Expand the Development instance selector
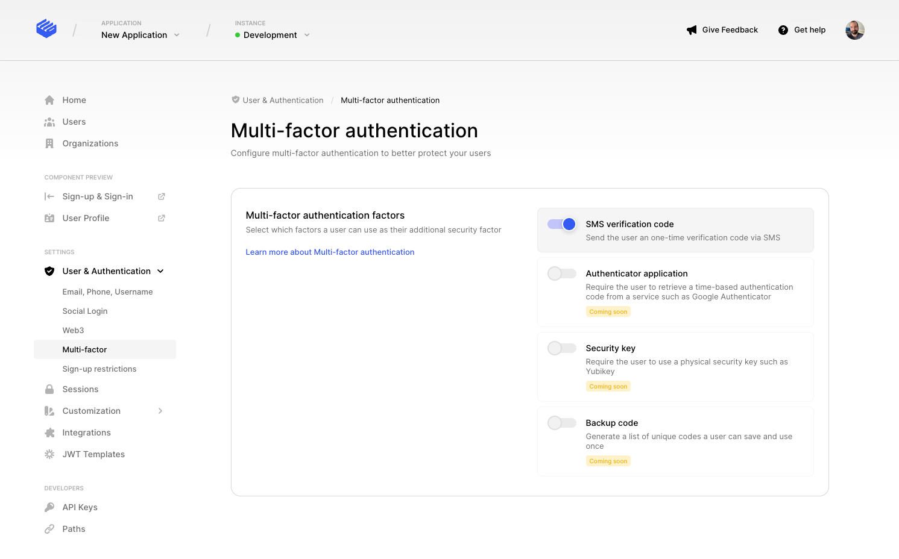The width and height of the screenshot is (899, 559). click(x=272, y=34)
